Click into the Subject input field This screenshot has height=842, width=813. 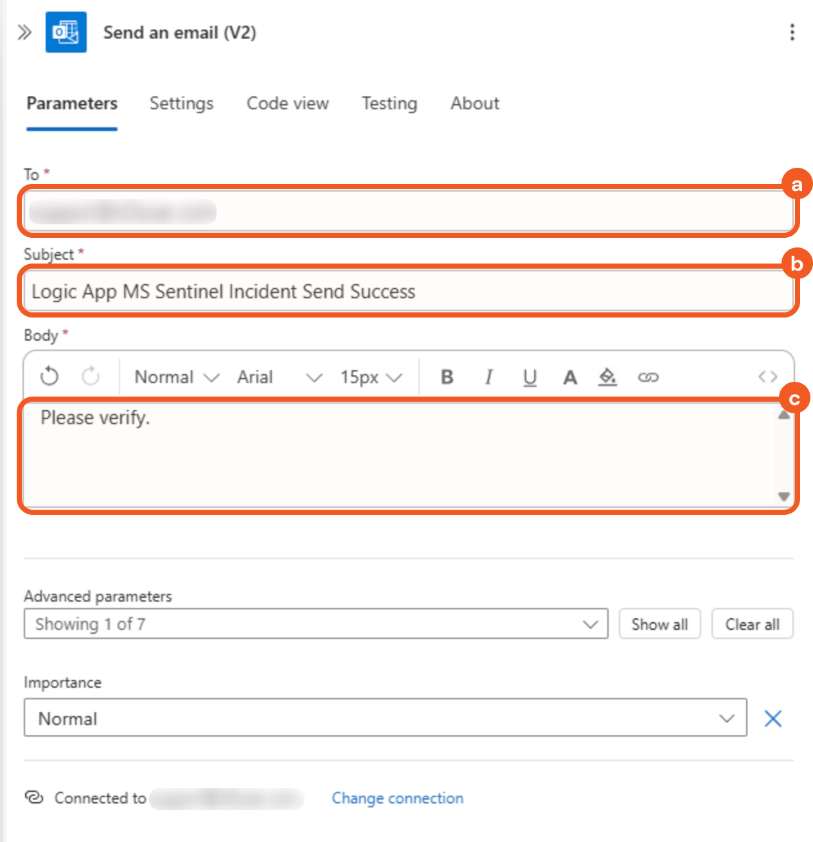click(408, 292)
